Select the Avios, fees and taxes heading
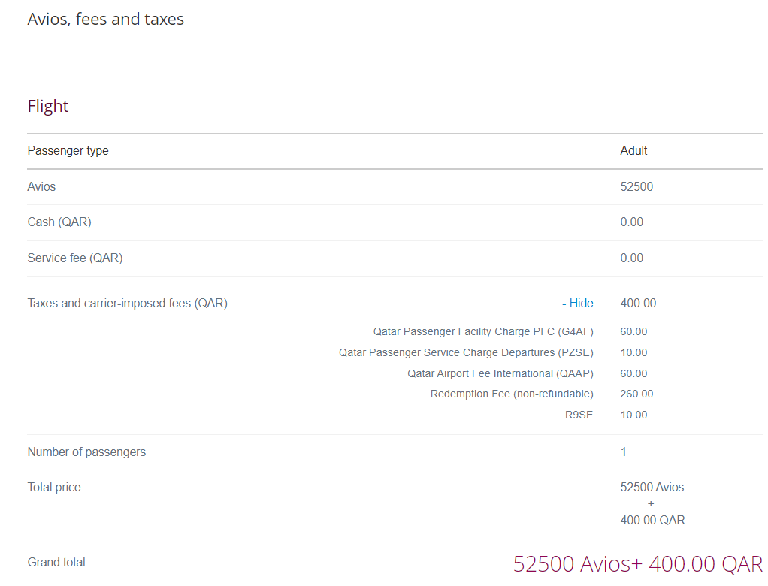Viewport: 768px width, 586px height. 105,19
